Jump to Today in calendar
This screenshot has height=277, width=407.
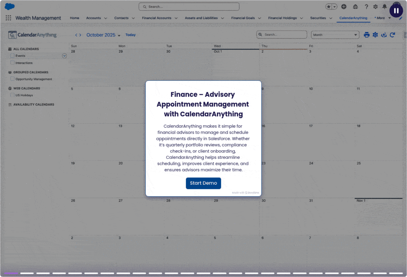(130, 35)
